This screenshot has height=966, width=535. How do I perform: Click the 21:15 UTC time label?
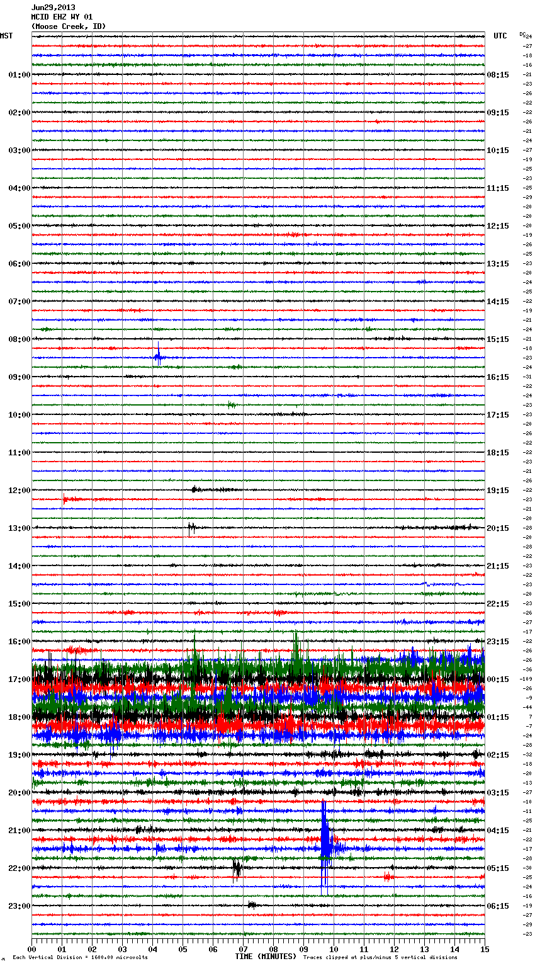498,566
